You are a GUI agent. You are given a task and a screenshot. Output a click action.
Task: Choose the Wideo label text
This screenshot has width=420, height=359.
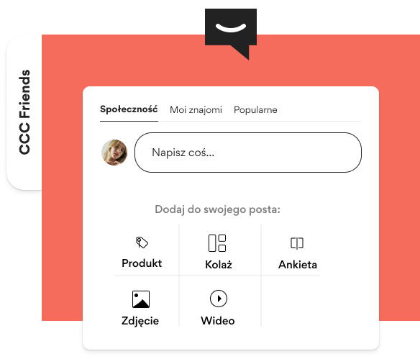click(x=218, y=321)
